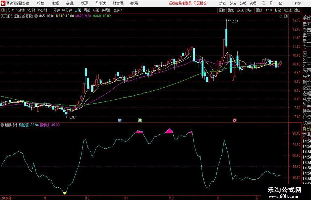The height and width of the screenshot is (200, 311).
Task: Expand the dropdown arrow beside 天元股份(日线 前复权)
Action: tap(36, 16)
